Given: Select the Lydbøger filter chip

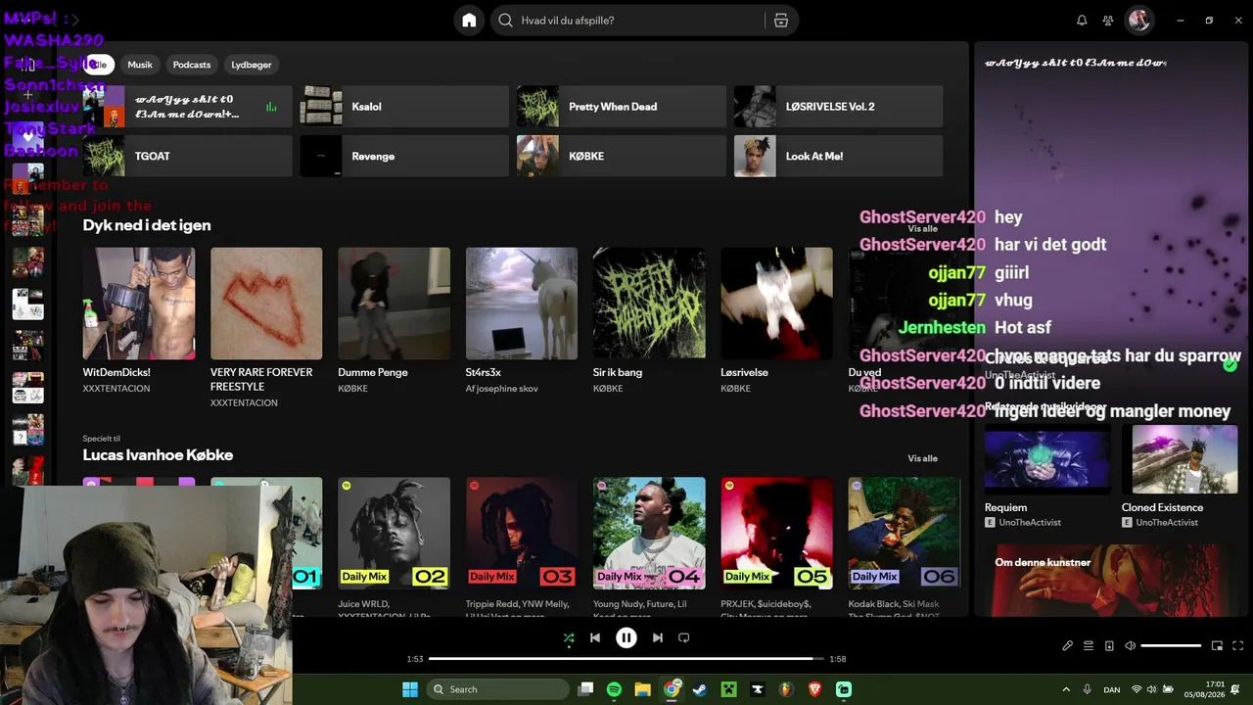Looking at the screenshot, I should coord(252,65).
